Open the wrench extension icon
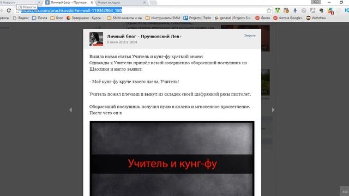Viewport: 349px width, 196px height. [312, 10]
